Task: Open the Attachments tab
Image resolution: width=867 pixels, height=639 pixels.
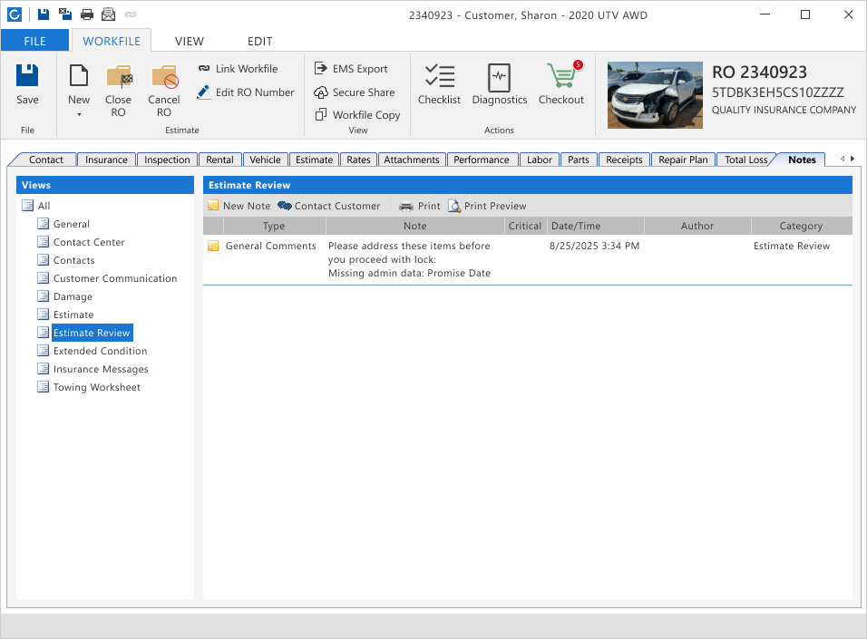Action: 412,160
